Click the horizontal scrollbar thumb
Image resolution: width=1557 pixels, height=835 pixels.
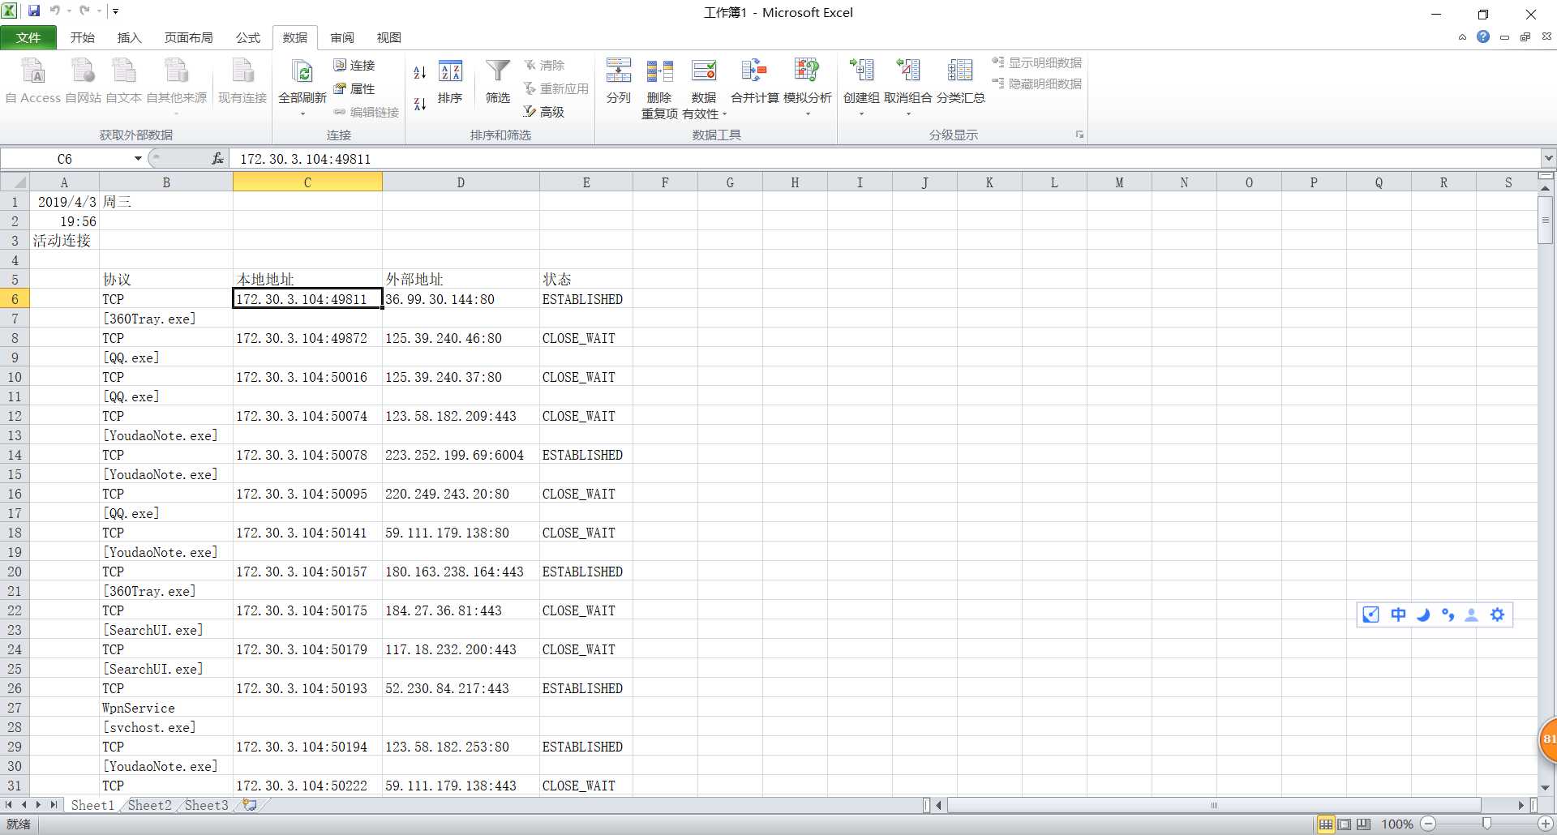[1214, 805]
